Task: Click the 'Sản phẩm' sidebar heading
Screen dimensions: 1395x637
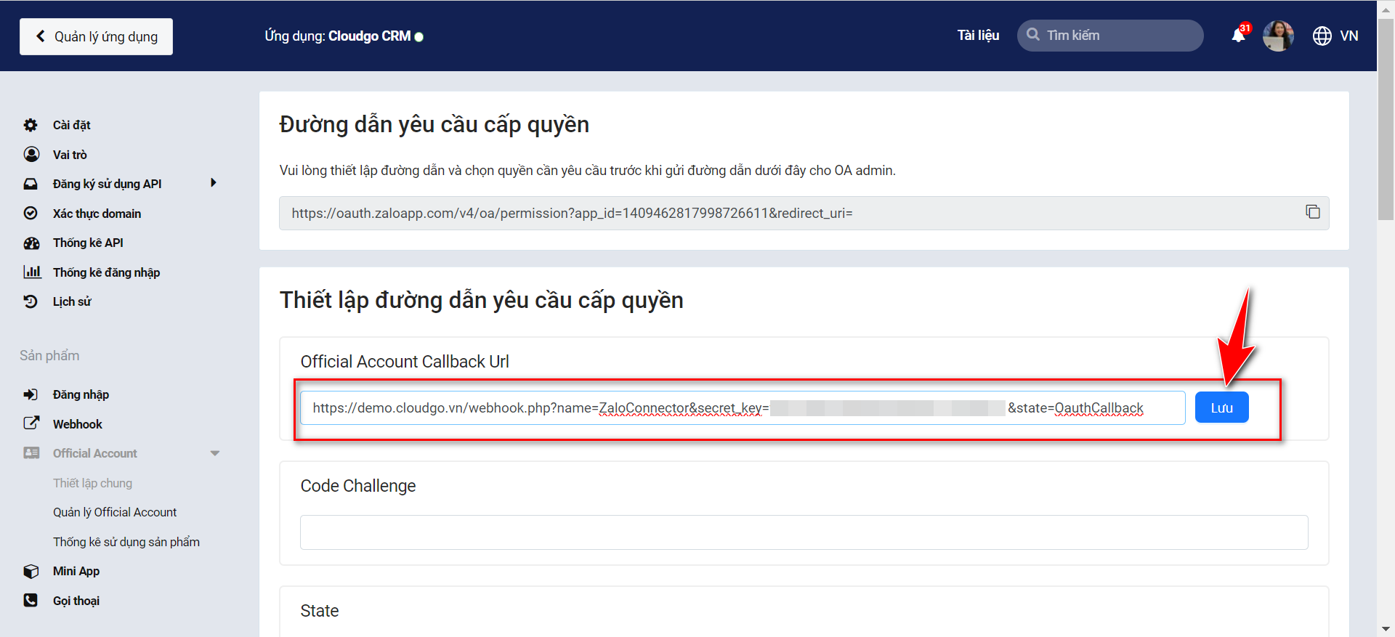Action: [x=49, y=355]
